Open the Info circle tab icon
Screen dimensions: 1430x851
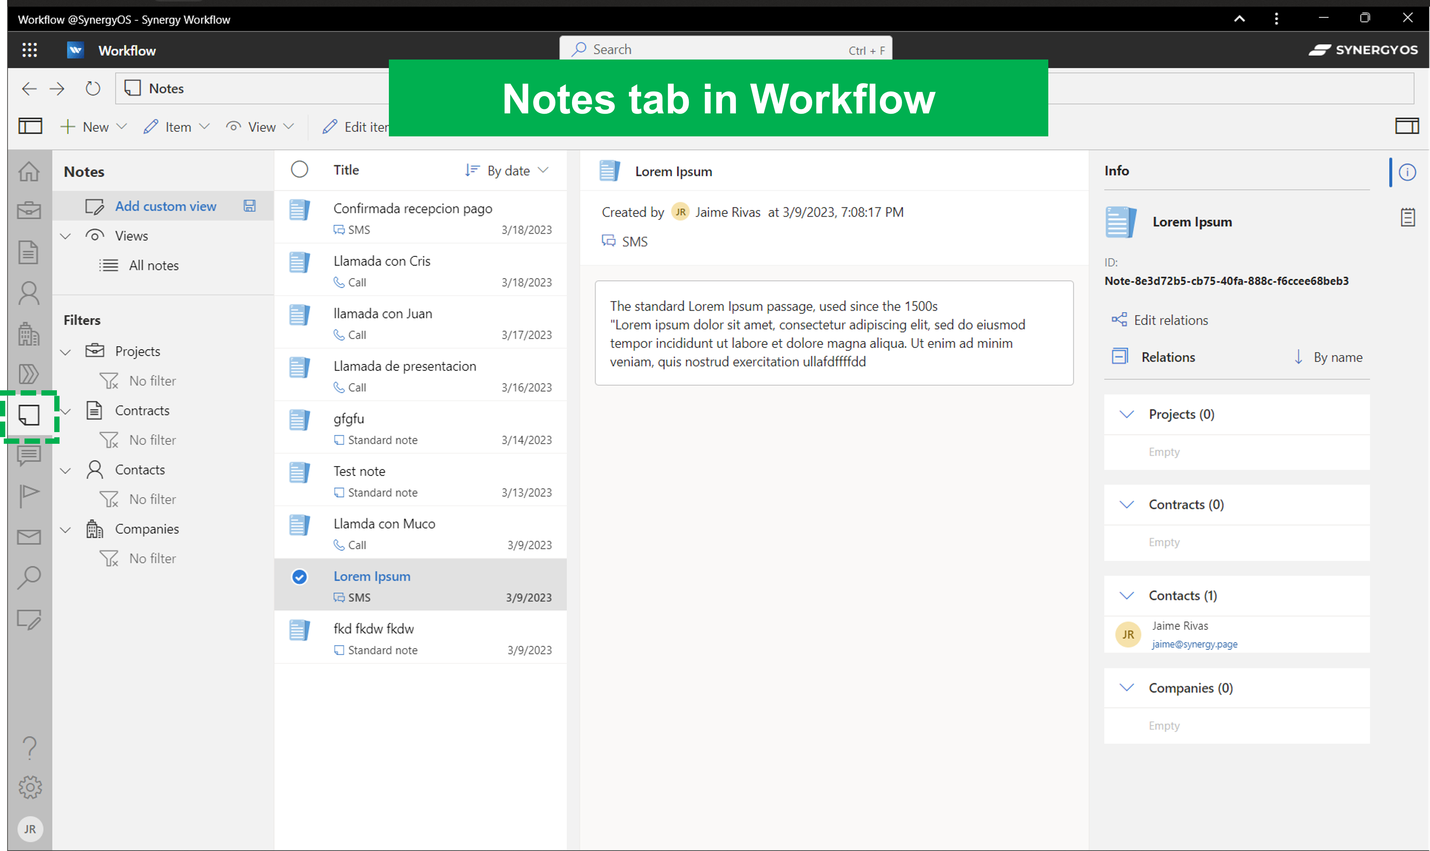pyautogui.click(x=1407, y=172)
